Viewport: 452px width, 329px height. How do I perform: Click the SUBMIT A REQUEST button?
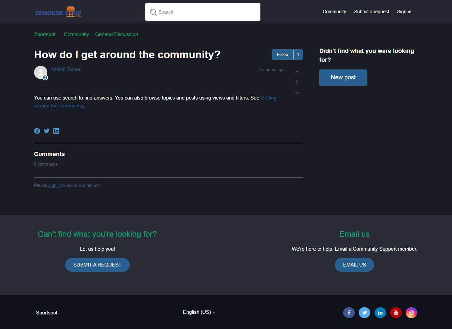pos(97,265)
